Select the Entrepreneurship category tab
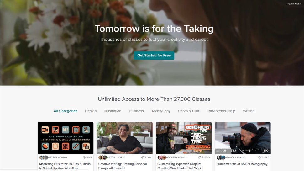This screenshot has height=171, width=304. pos(221,111)
